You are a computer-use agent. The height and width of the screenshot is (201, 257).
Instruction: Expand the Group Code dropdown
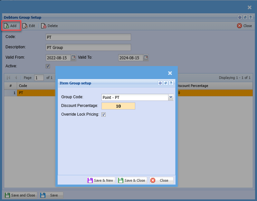170,97
